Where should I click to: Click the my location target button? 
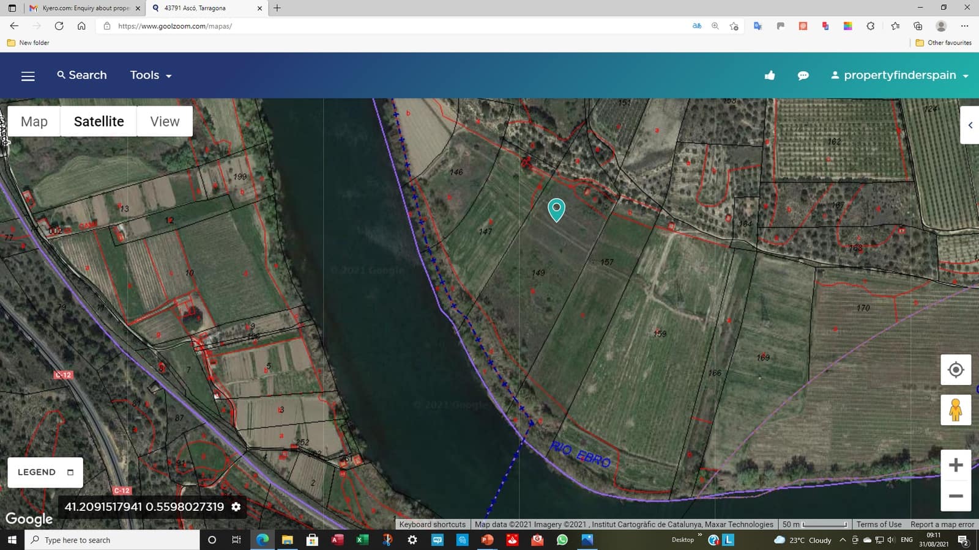point(955,370)
